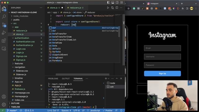The image size is (199, 112).
Task: Collapse the authentication folder
Action: point(22,38)
